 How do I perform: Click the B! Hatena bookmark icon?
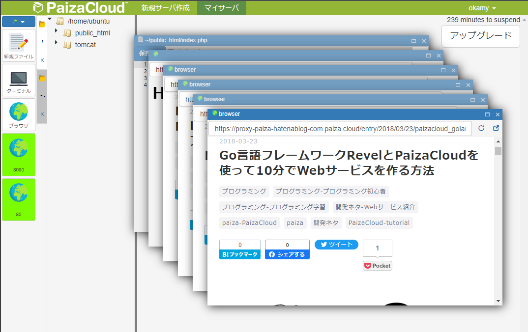click(239, 254)
